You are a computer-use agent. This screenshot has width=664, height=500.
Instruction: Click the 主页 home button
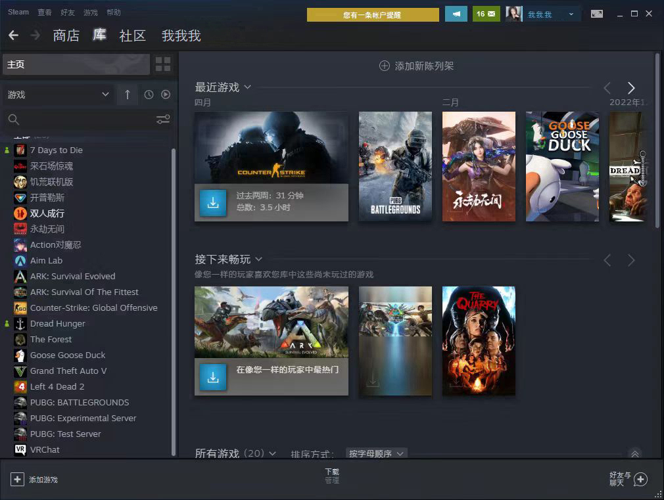(76, 64)
